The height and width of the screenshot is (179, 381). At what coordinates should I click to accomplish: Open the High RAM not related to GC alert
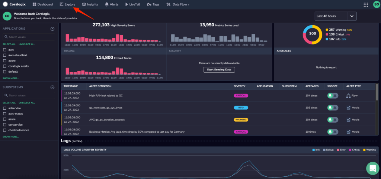point(106,96)
